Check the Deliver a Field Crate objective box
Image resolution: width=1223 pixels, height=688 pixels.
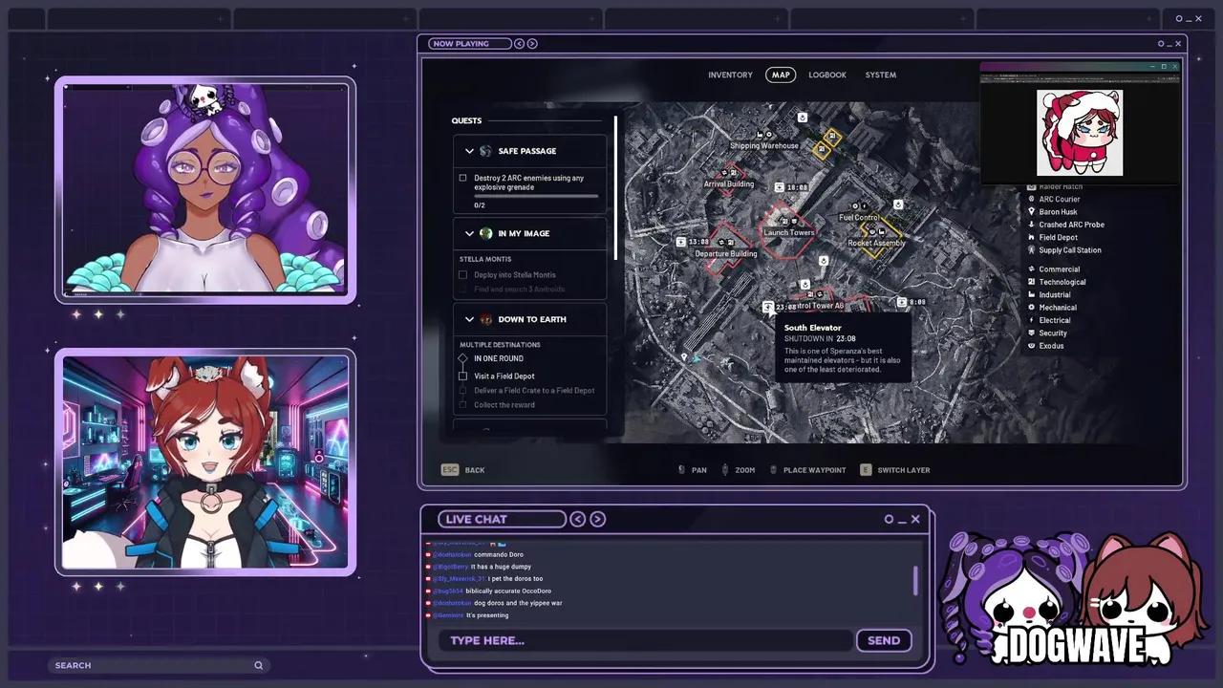[x=463, y=390]
